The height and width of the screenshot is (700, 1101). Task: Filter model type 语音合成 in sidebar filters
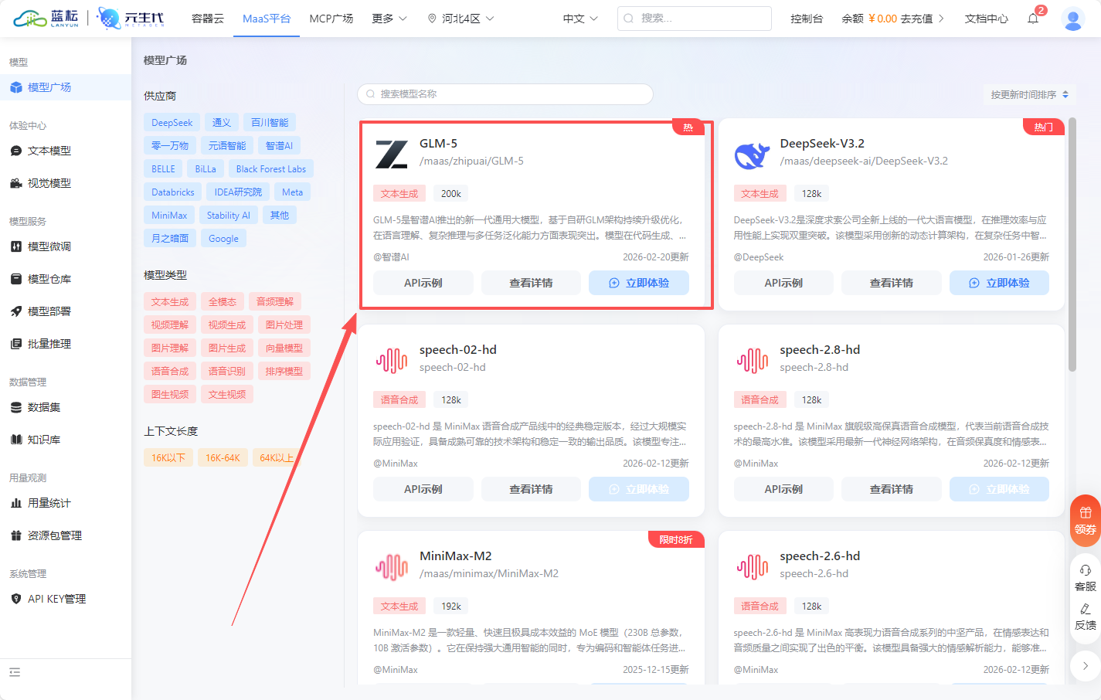point(170,371)
